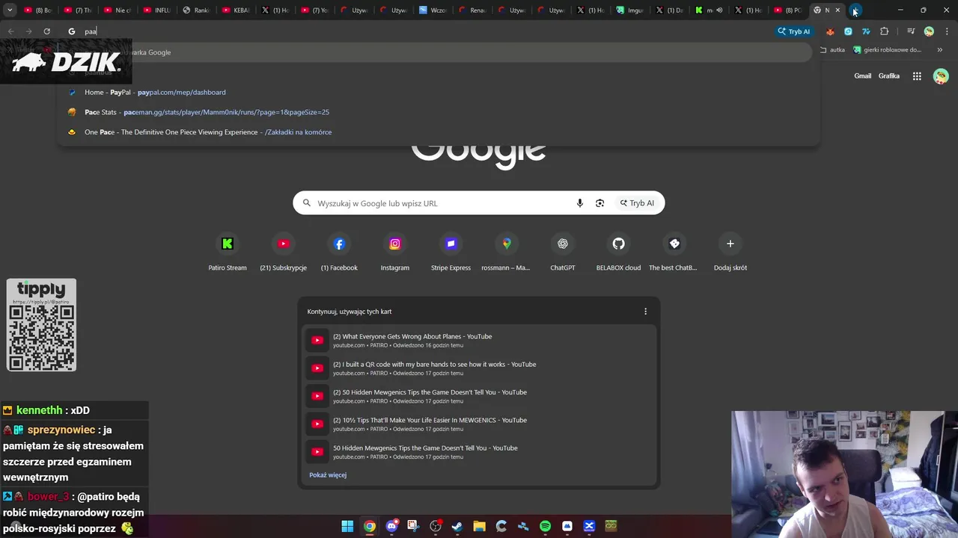958x538 pixels.
Task: Select the One Pace suggestion
Action: pyautogui.click(x=439, y=132)
